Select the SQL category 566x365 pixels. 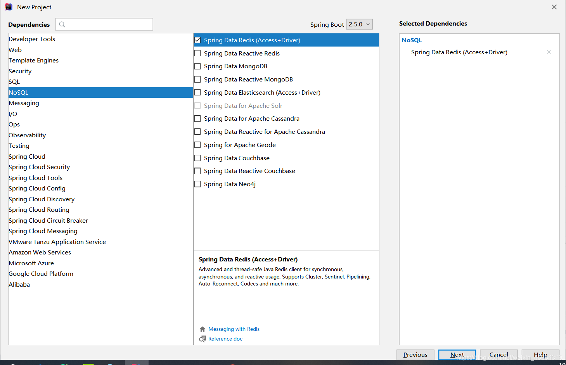[101, 81]
